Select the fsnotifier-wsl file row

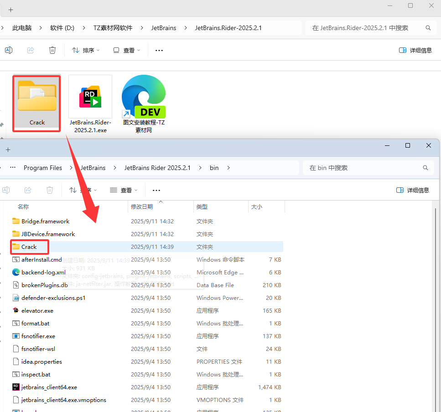coord(147,349)
